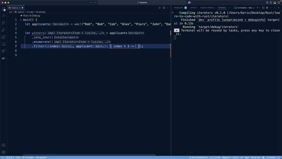Split the editor to the right
The width and height of the screenshot is (282, 159).
pyautogui.click(x=164, y=8)
